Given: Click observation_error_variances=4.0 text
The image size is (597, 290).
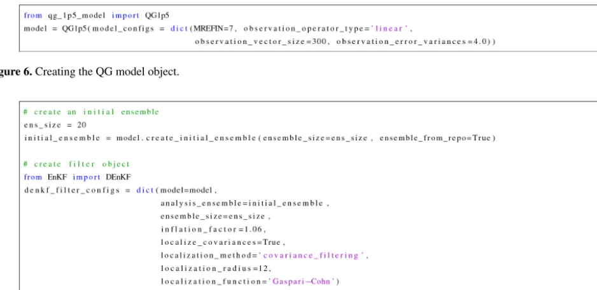Looking at the screenshot, I should [412, 41].
